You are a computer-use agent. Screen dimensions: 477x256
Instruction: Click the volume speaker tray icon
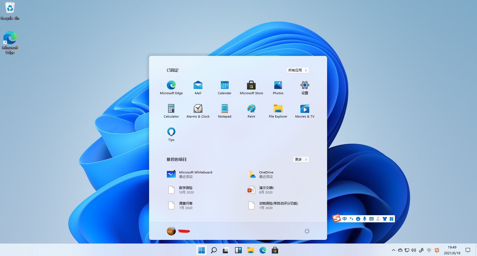[x=414, y=250]
